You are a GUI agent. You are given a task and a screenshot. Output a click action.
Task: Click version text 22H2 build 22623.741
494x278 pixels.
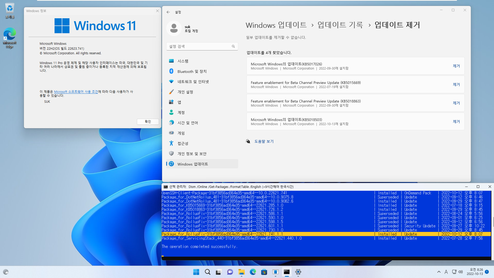click(62, 48)
